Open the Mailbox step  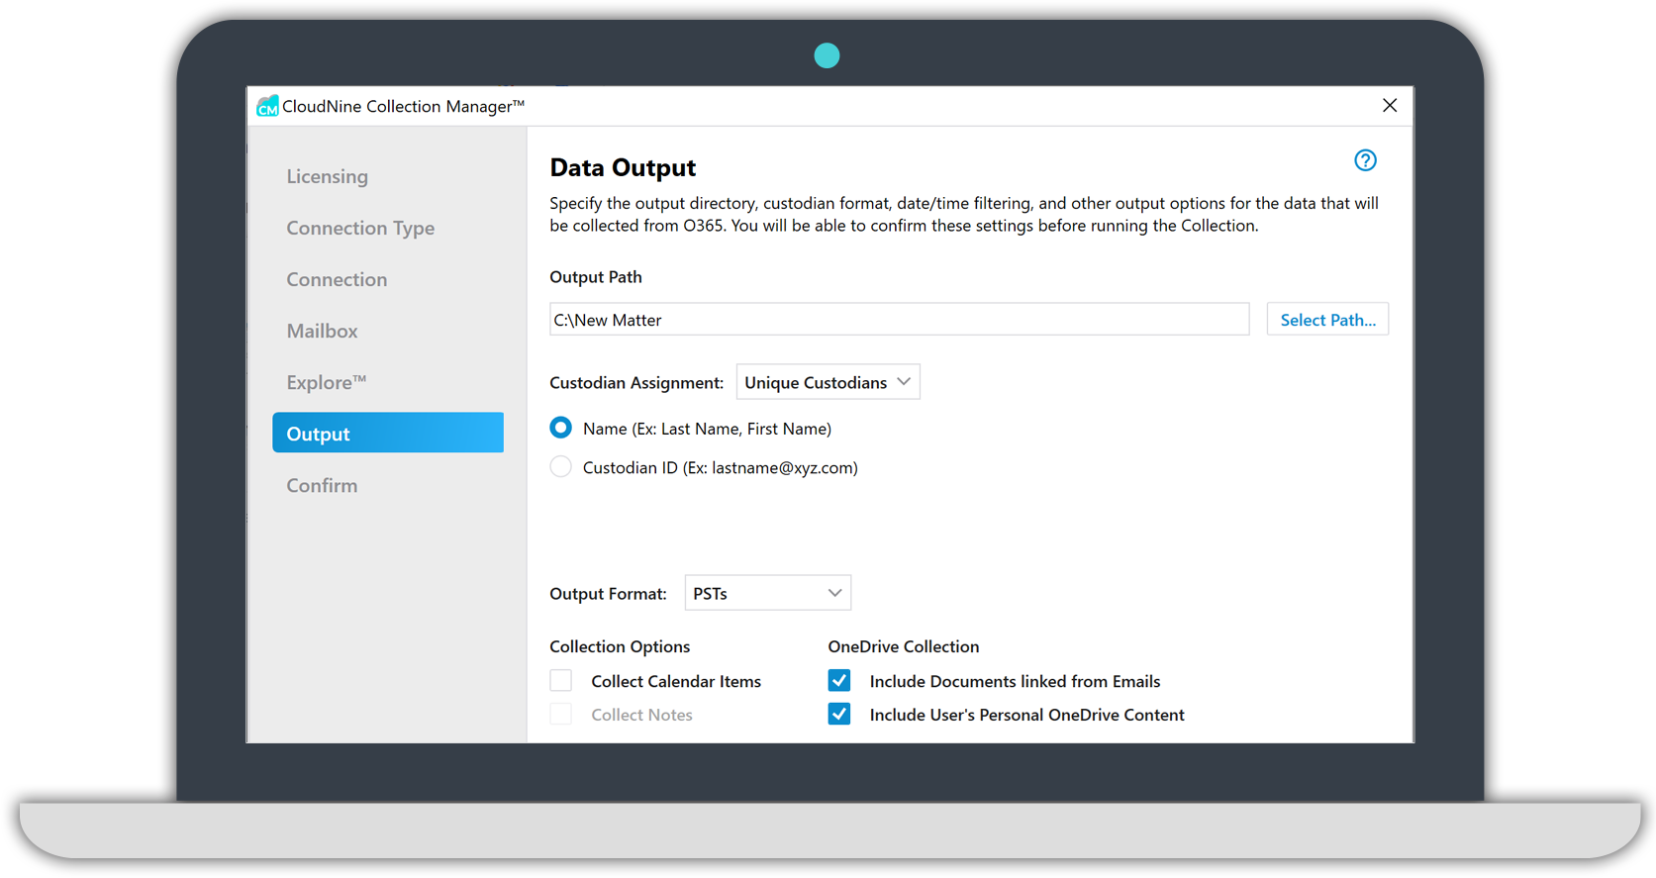[x=322, y=331]
